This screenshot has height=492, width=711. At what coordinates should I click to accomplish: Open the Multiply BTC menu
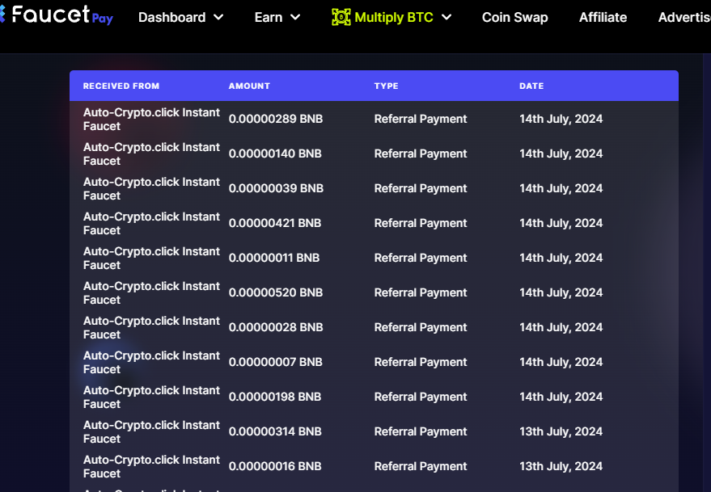[391, 17]
